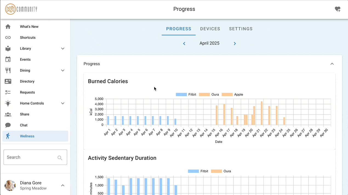348x195 pixels.
Task: Click the Wellness walking person icon
Action: 8,136
